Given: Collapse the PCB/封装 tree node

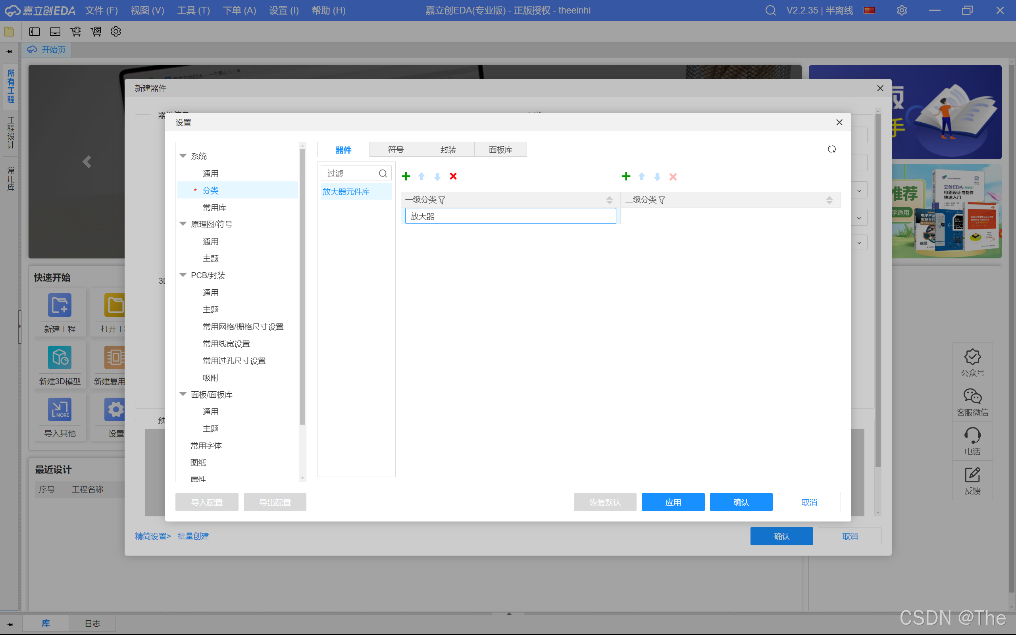Looking at the screenshot, I should click(183, 275).
